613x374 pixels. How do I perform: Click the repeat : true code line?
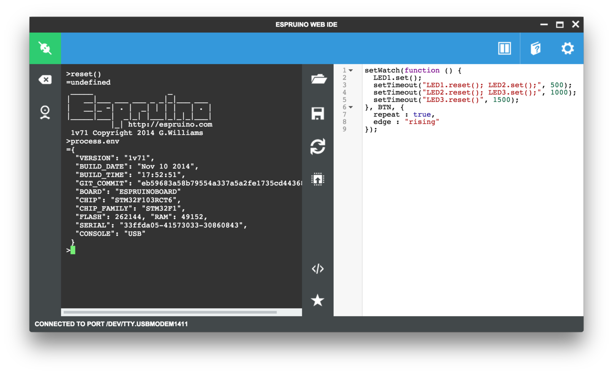(404, 114)
